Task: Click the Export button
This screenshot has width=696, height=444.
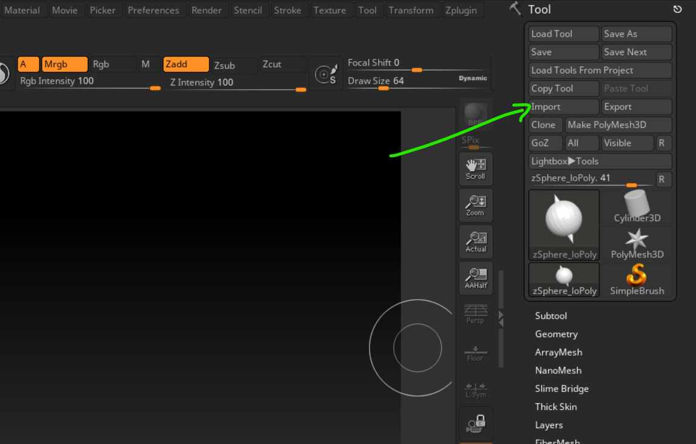Action: [637, 107]
